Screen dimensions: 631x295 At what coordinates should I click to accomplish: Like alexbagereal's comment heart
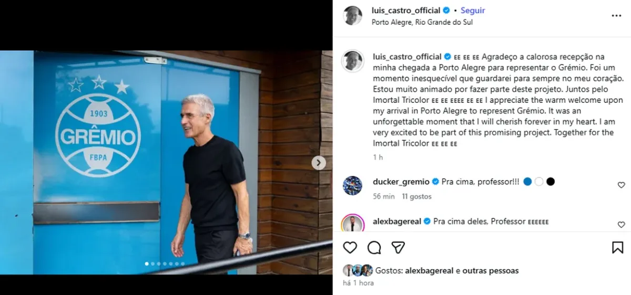[621, 225]
